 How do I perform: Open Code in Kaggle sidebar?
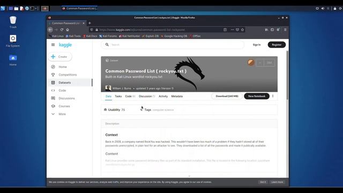click(62, 91)
